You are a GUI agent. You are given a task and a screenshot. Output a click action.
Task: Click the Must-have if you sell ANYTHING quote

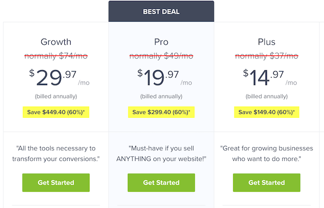point(161,154)
